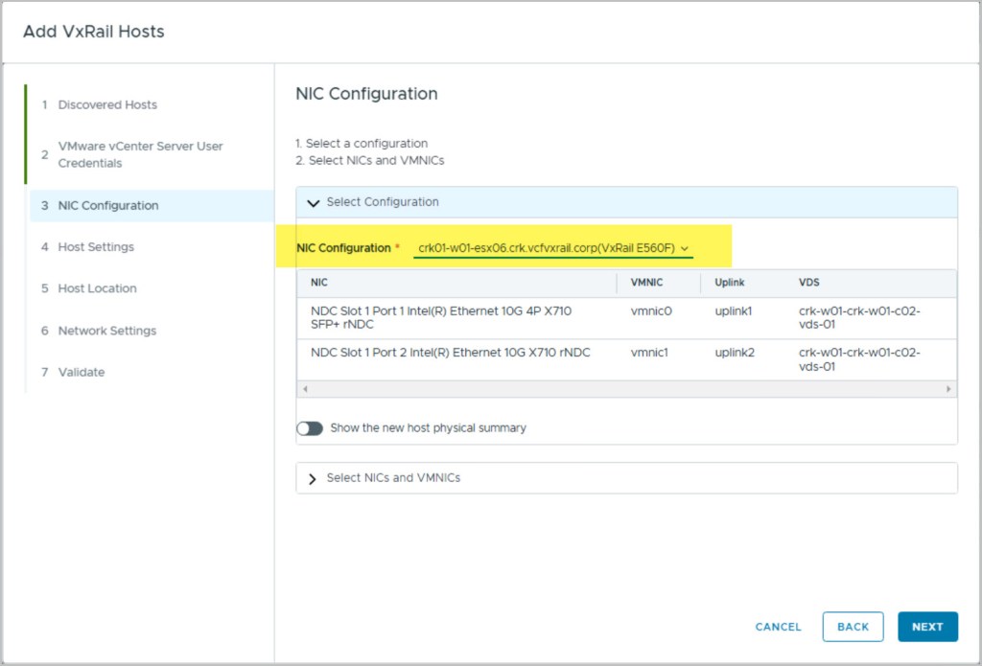This screenshot has width=982, height=666.
Task: Open the NIC Configuration host dropdown
Action: [553, 248]
